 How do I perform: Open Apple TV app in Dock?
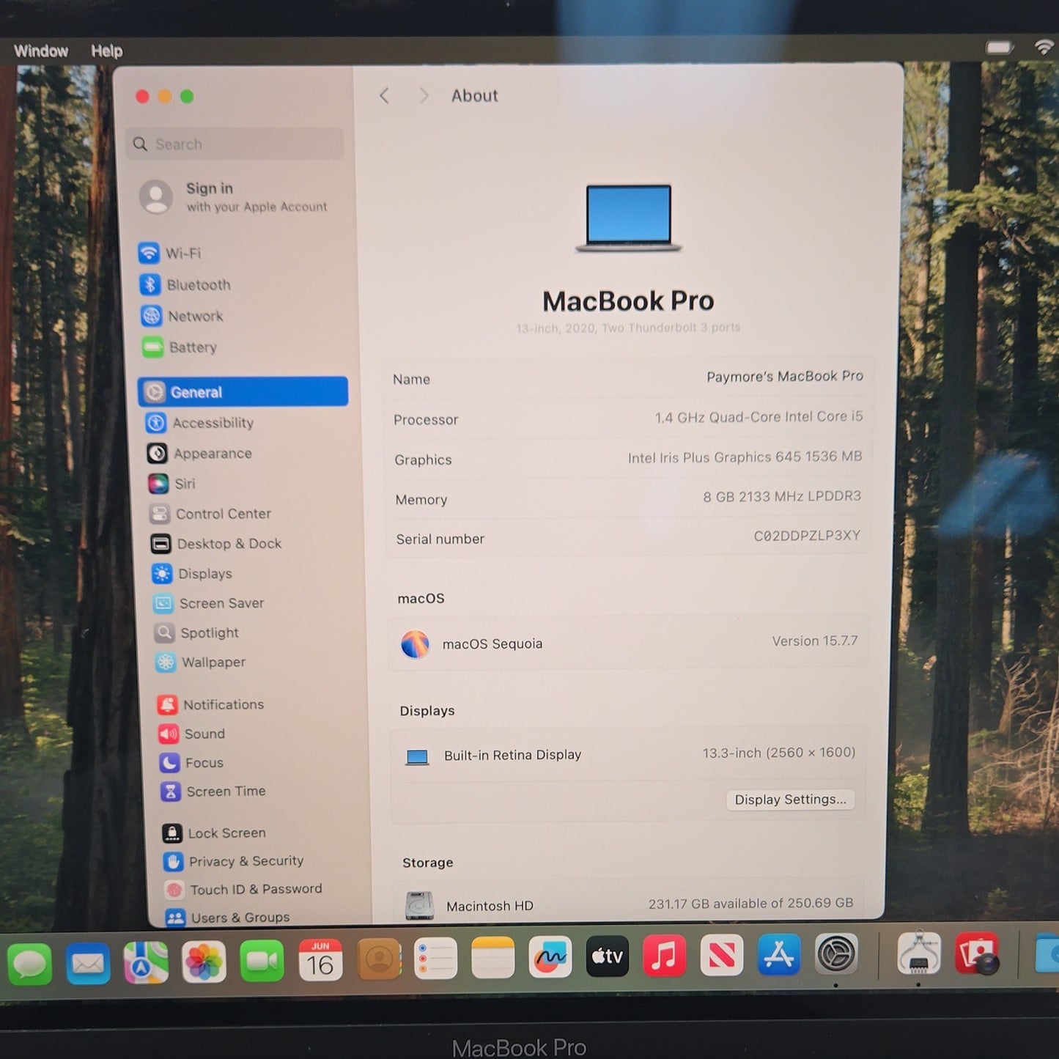[607, 956]
